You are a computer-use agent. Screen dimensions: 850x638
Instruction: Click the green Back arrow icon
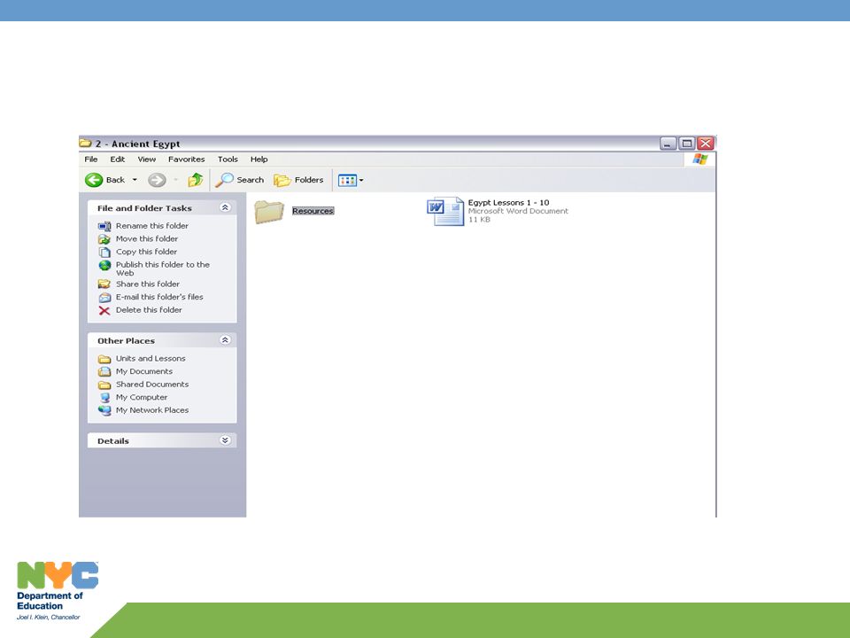click(x=94, y=180)
